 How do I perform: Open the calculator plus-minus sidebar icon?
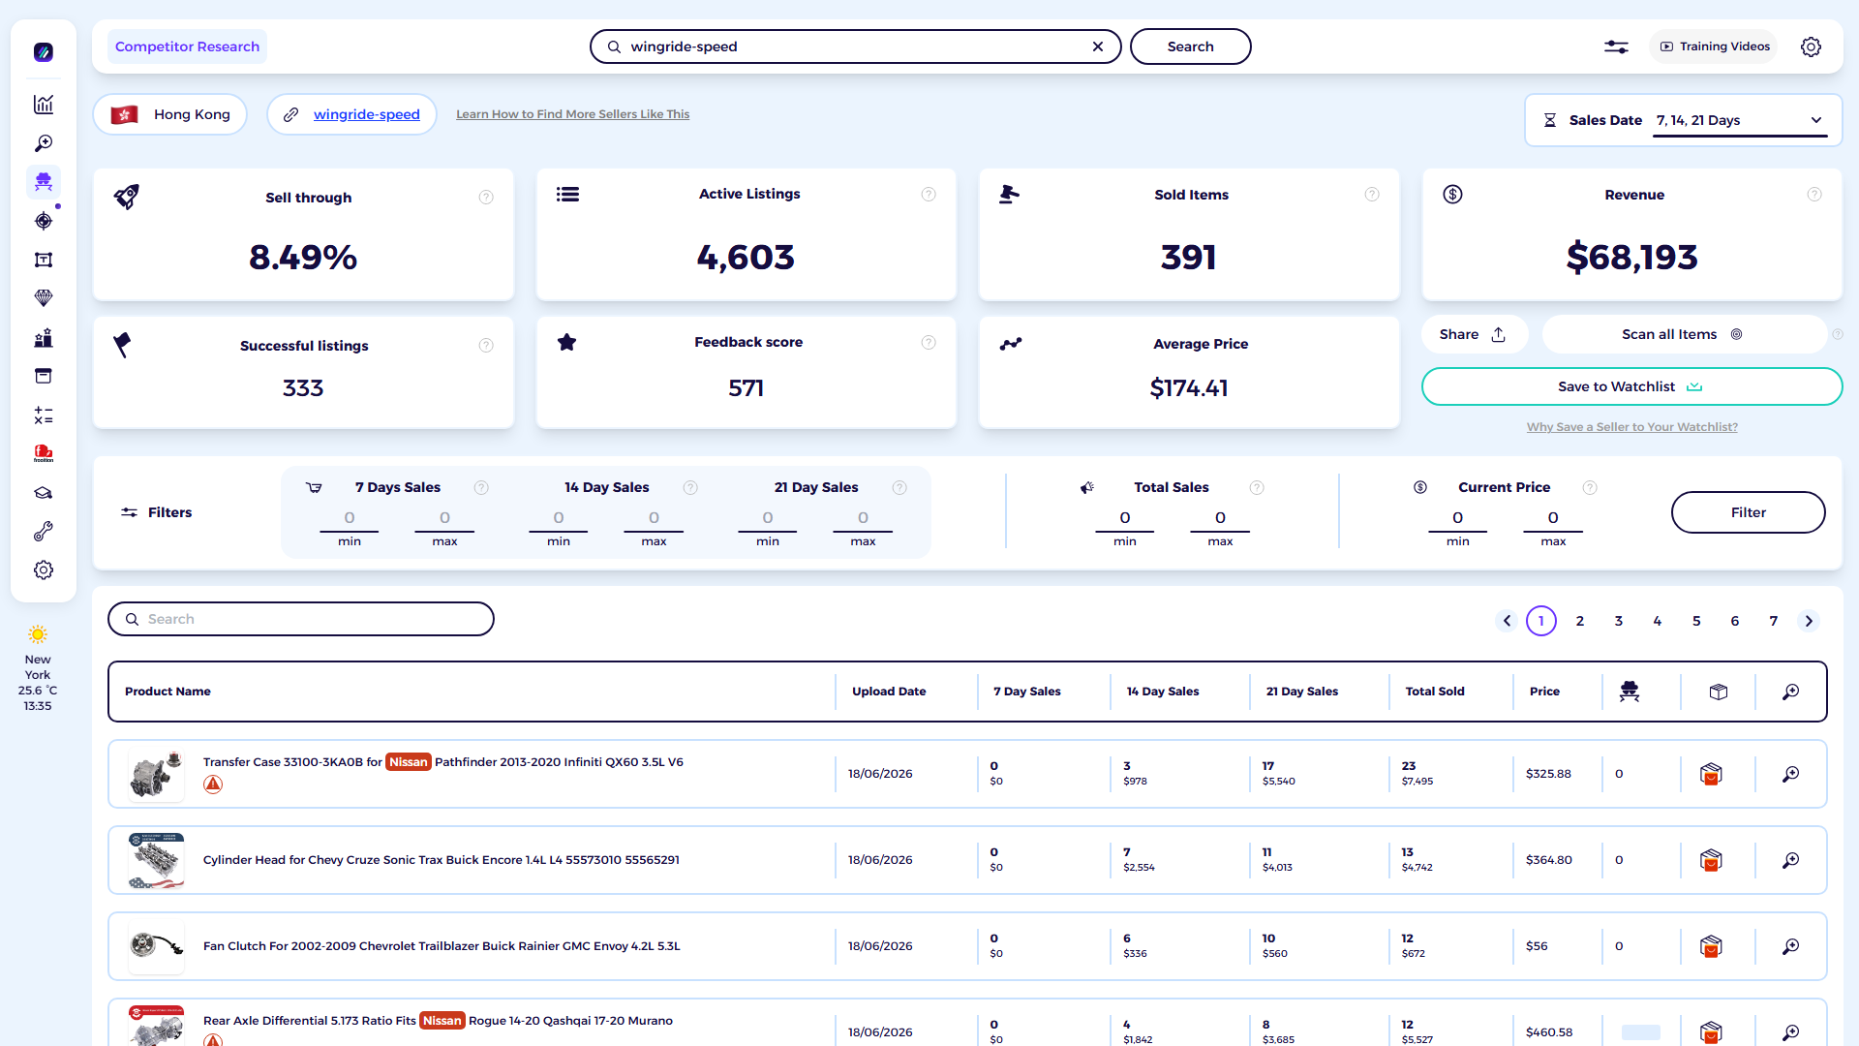click(x=44, y=415)
